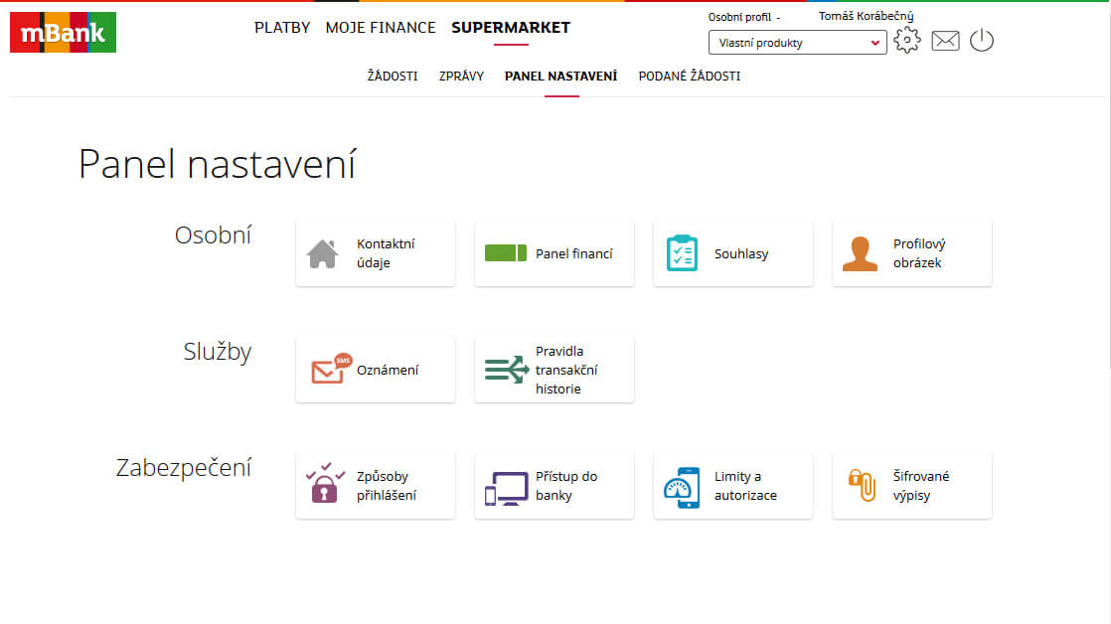Open the PODANÉ ŽÁDOSTI section
The image size is (1111, 624).
(x=692, y=76)
